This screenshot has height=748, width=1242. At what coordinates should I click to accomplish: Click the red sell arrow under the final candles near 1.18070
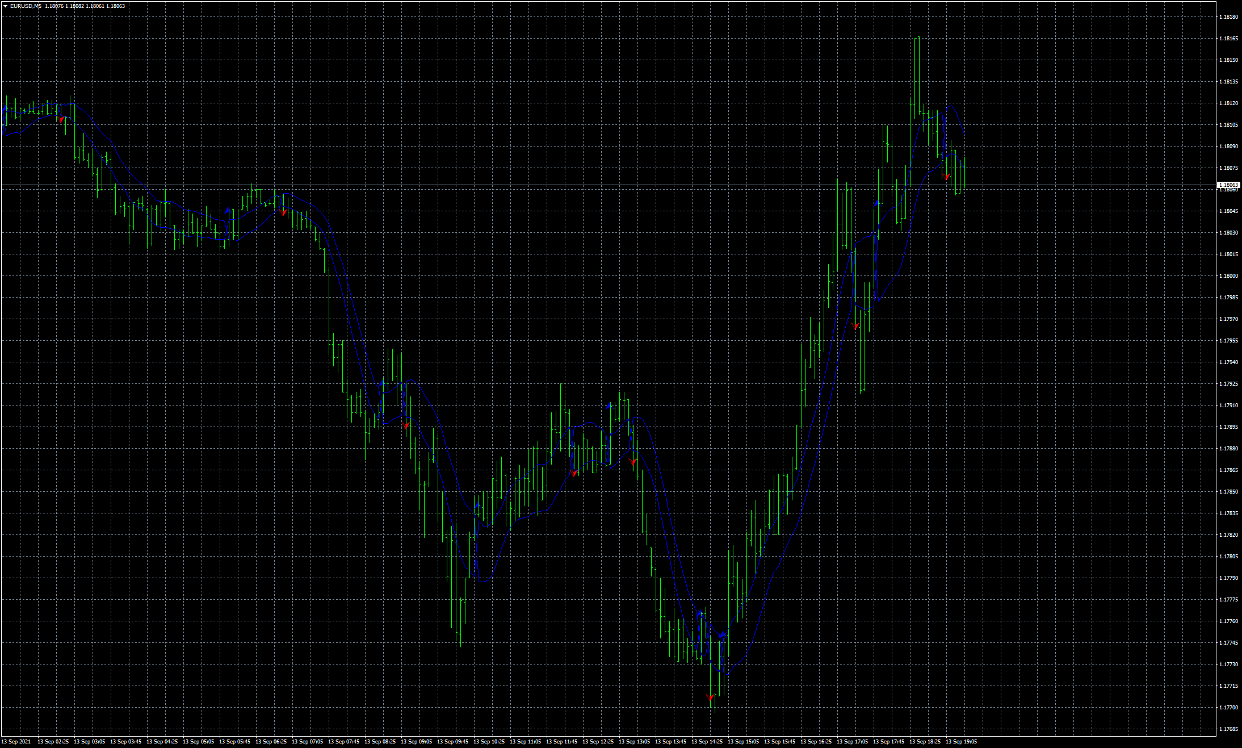click(946, 177)
